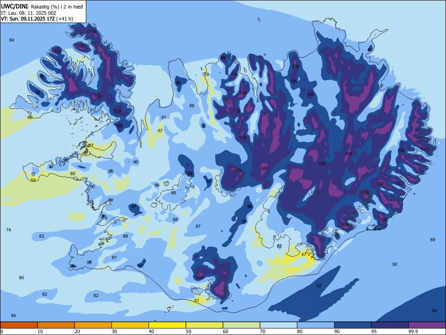The width and height of the screenshot is (446, 335).
Task: Click the legend tick label '30'
Action: tap(114, 331)
